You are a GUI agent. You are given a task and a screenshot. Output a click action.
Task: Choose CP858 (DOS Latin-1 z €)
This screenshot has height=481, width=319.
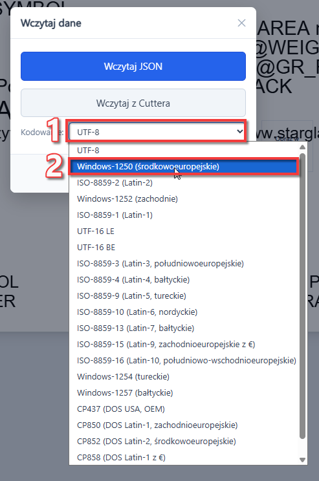click(x=184, y=457)
